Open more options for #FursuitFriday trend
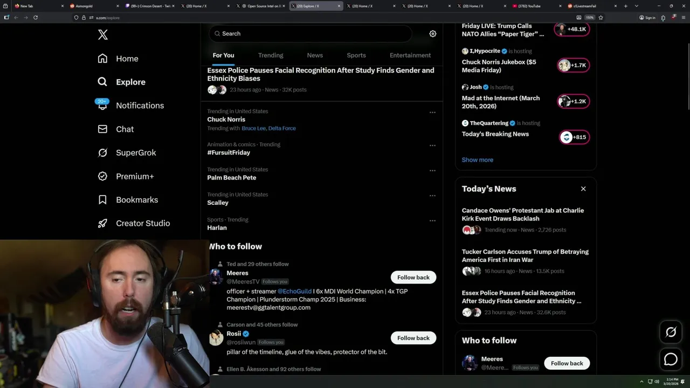Image resolution: width=690 pixels, height=388 pixels. pyautogui.click(x=432, y=145)
